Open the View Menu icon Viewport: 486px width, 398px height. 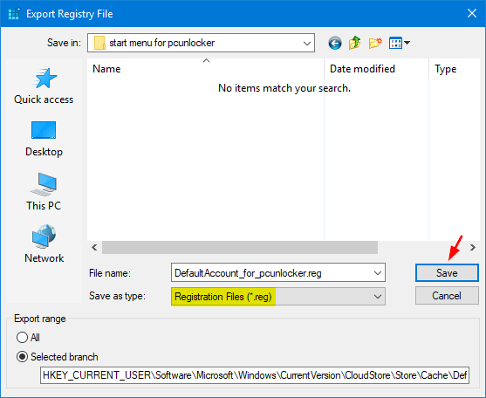click(x=400, y=43)
